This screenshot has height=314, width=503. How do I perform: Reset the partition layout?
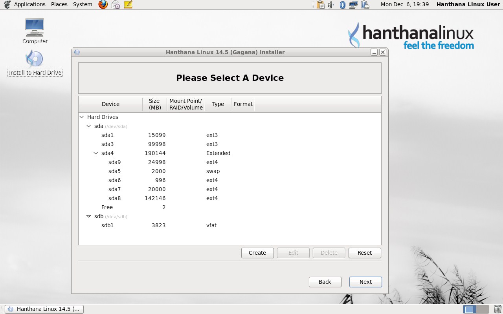(365, 253)
